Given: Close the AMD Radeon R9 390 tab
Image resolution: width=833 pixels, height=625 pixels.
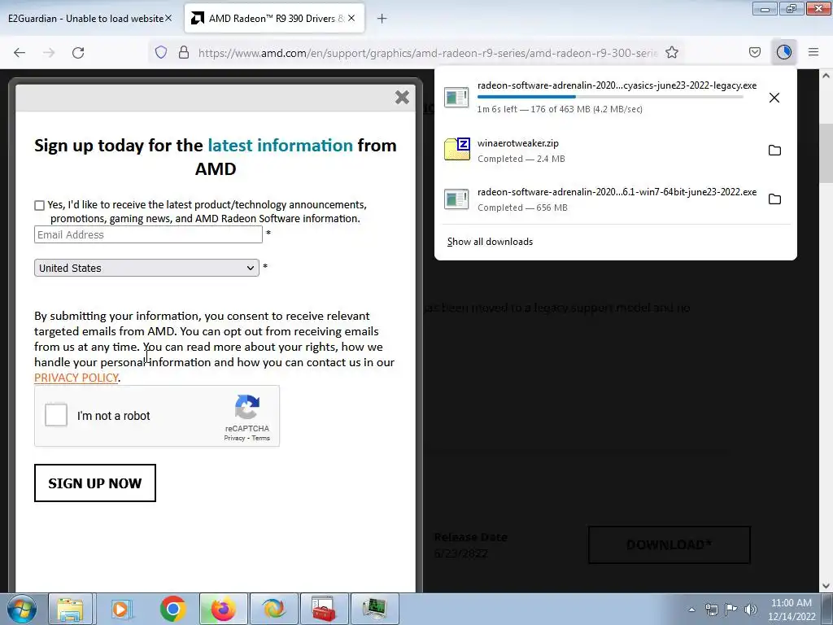Looking at the screenshot, I should [x=351, y=18].
